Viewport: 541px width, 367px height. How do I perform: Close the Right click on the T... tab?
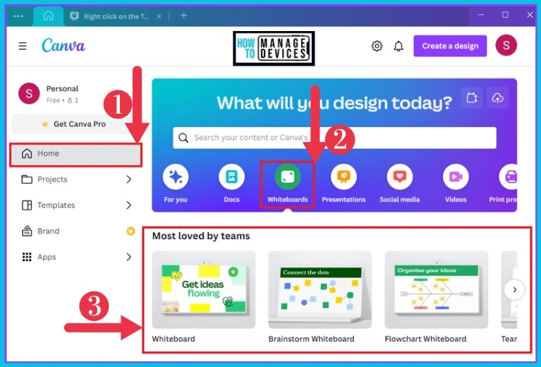pyautogui.click(x=159, y=16)
